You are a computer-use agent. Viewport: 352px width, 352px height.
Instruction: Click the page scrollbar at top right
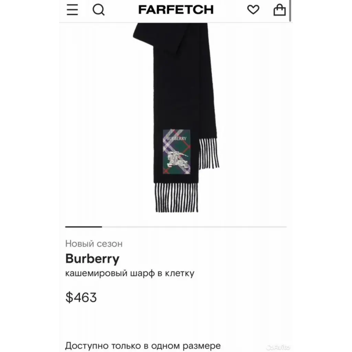(290, 11)
